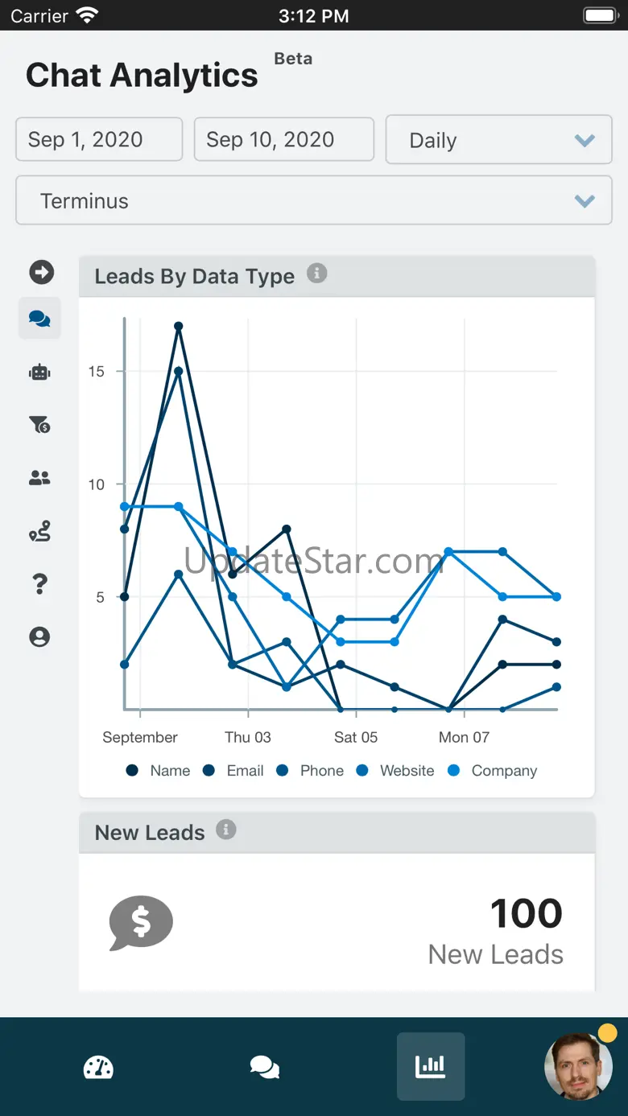This screenshot has width=628, height=1116.
Task: Expand the sidebar with the arrow icon
Action: pos(41,273)
